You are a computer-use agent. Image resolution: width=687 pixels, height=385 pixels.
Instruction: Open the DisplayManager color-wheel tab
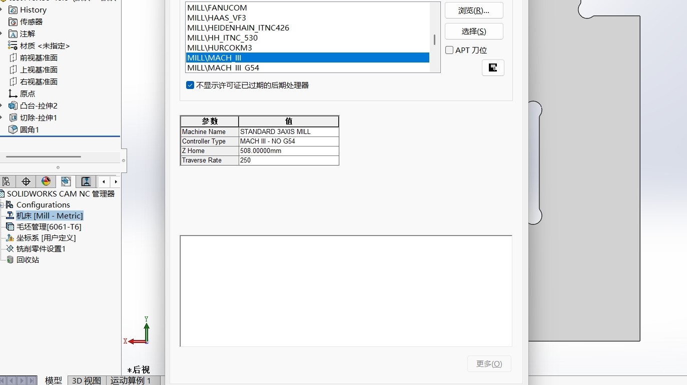[46, 181]
